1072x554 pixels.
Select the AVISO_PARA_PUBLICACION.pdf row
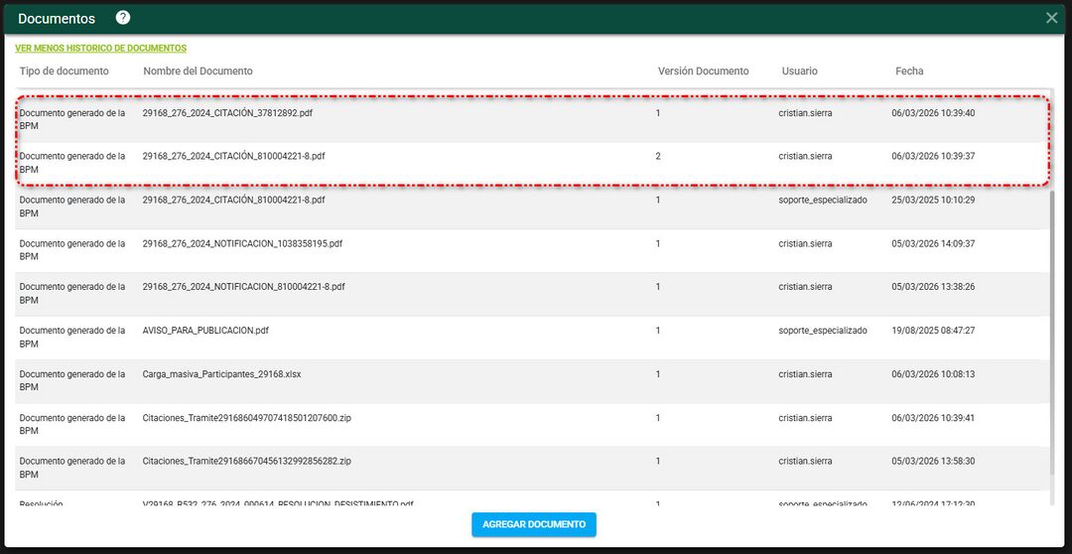pyautogui.click(x=205, y=331)
